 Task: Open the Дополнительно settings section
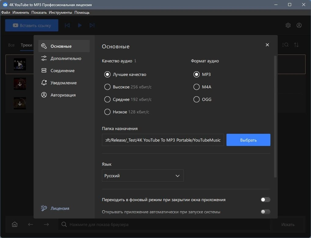[64, 59]
